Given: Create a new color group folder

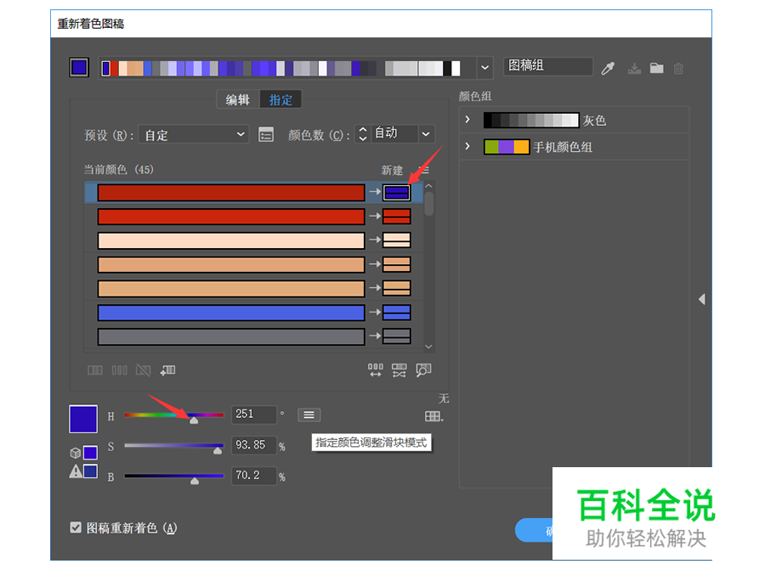Looking at the screenshot, I should 655,66.
